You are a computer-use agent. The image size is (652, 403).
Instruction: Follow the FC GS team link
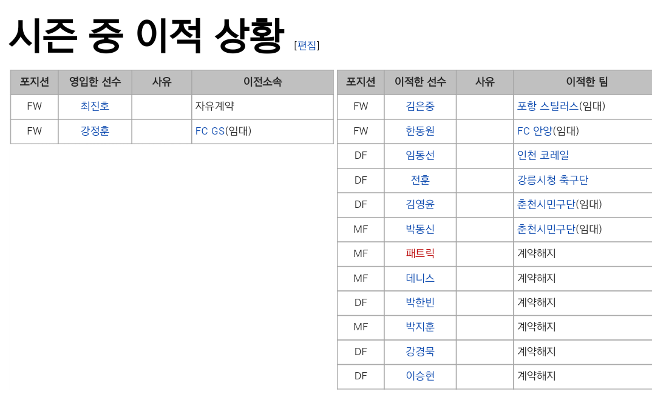(x=210, y=131)
